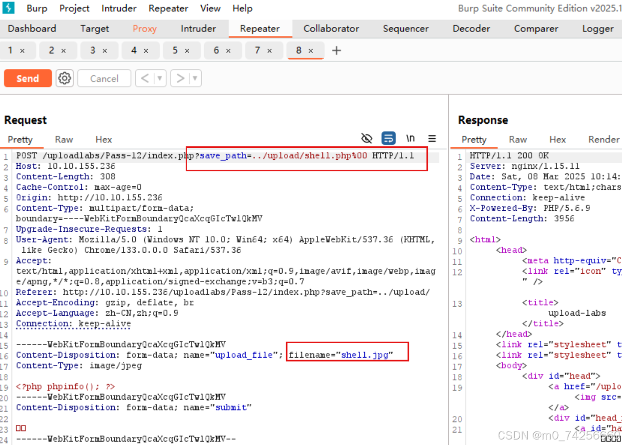Add a new Repeater tab with plus
Screen dimensions: 622x445
[336, 50]
